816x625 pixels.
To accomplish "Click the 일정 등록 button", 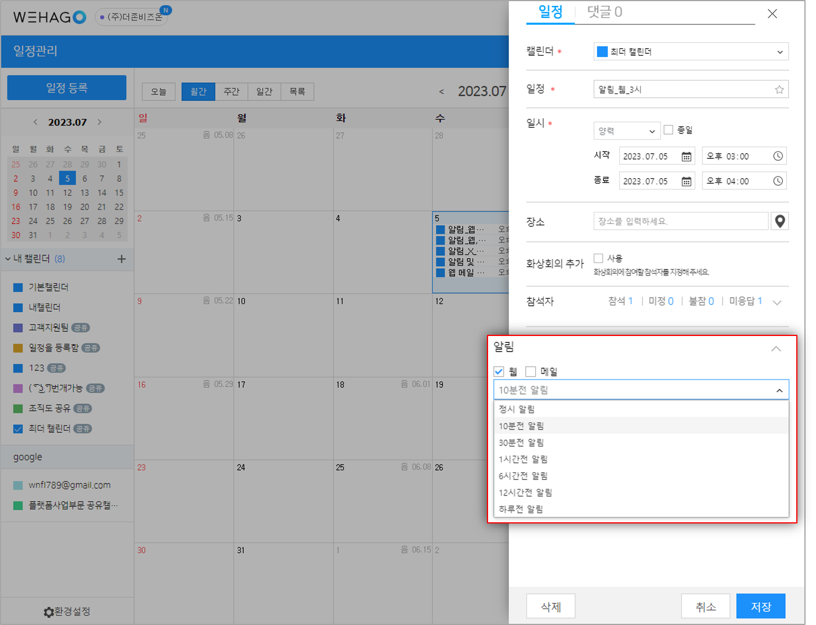I will point(67,88).
